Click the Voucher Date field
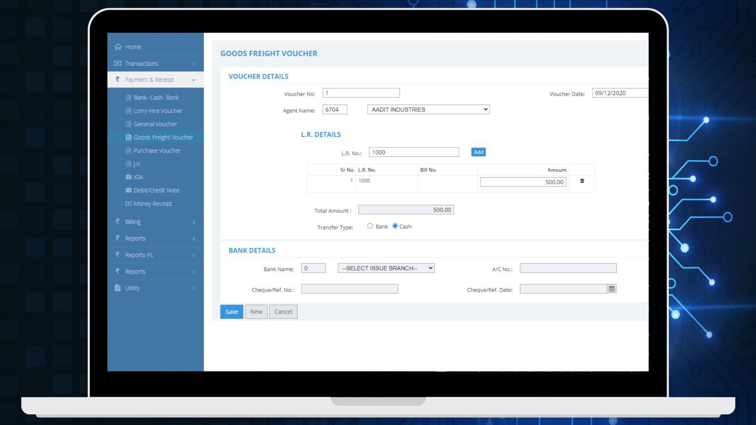The image size is (756, 425). [x=620, y=93]
